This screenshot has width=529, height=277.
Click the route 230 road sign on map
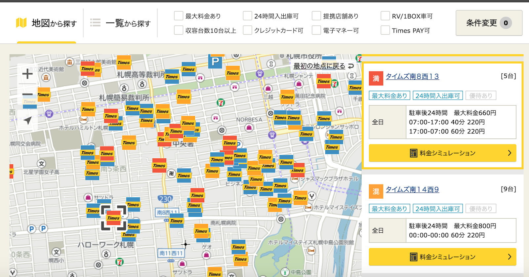click(x=165, y=199)
